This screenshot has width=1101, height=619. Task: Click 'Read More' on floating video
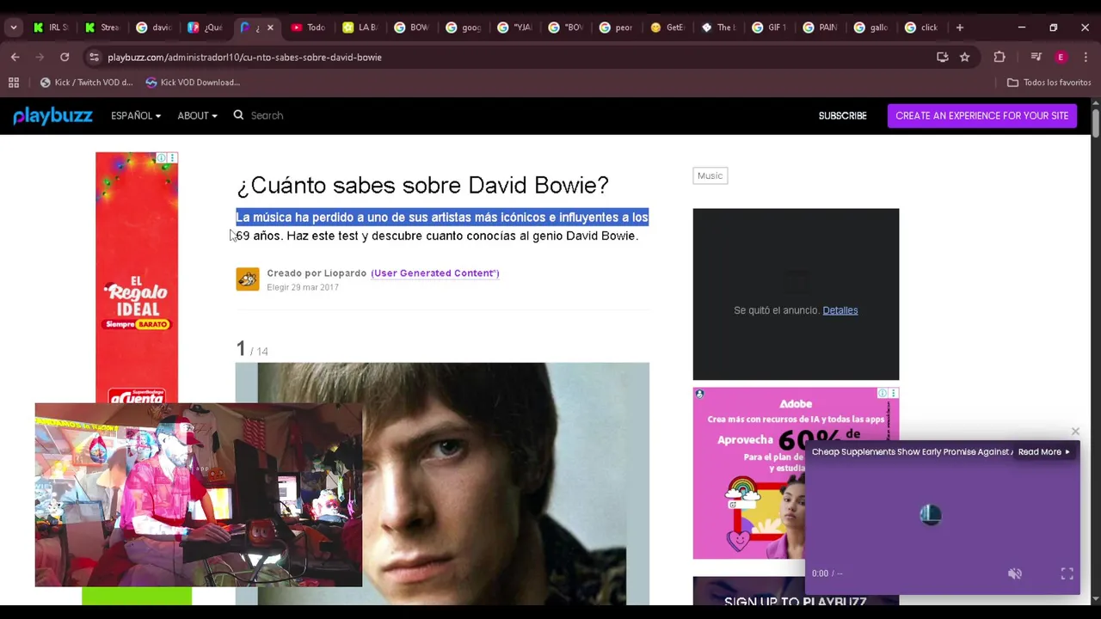[1044, 452]
